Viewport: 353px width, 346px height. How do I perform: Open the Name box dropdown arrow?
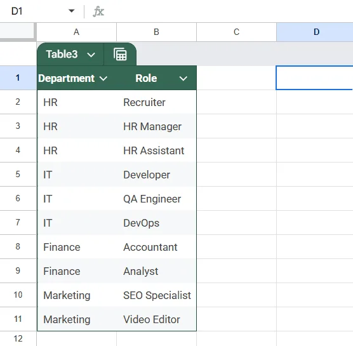[71, 11]
